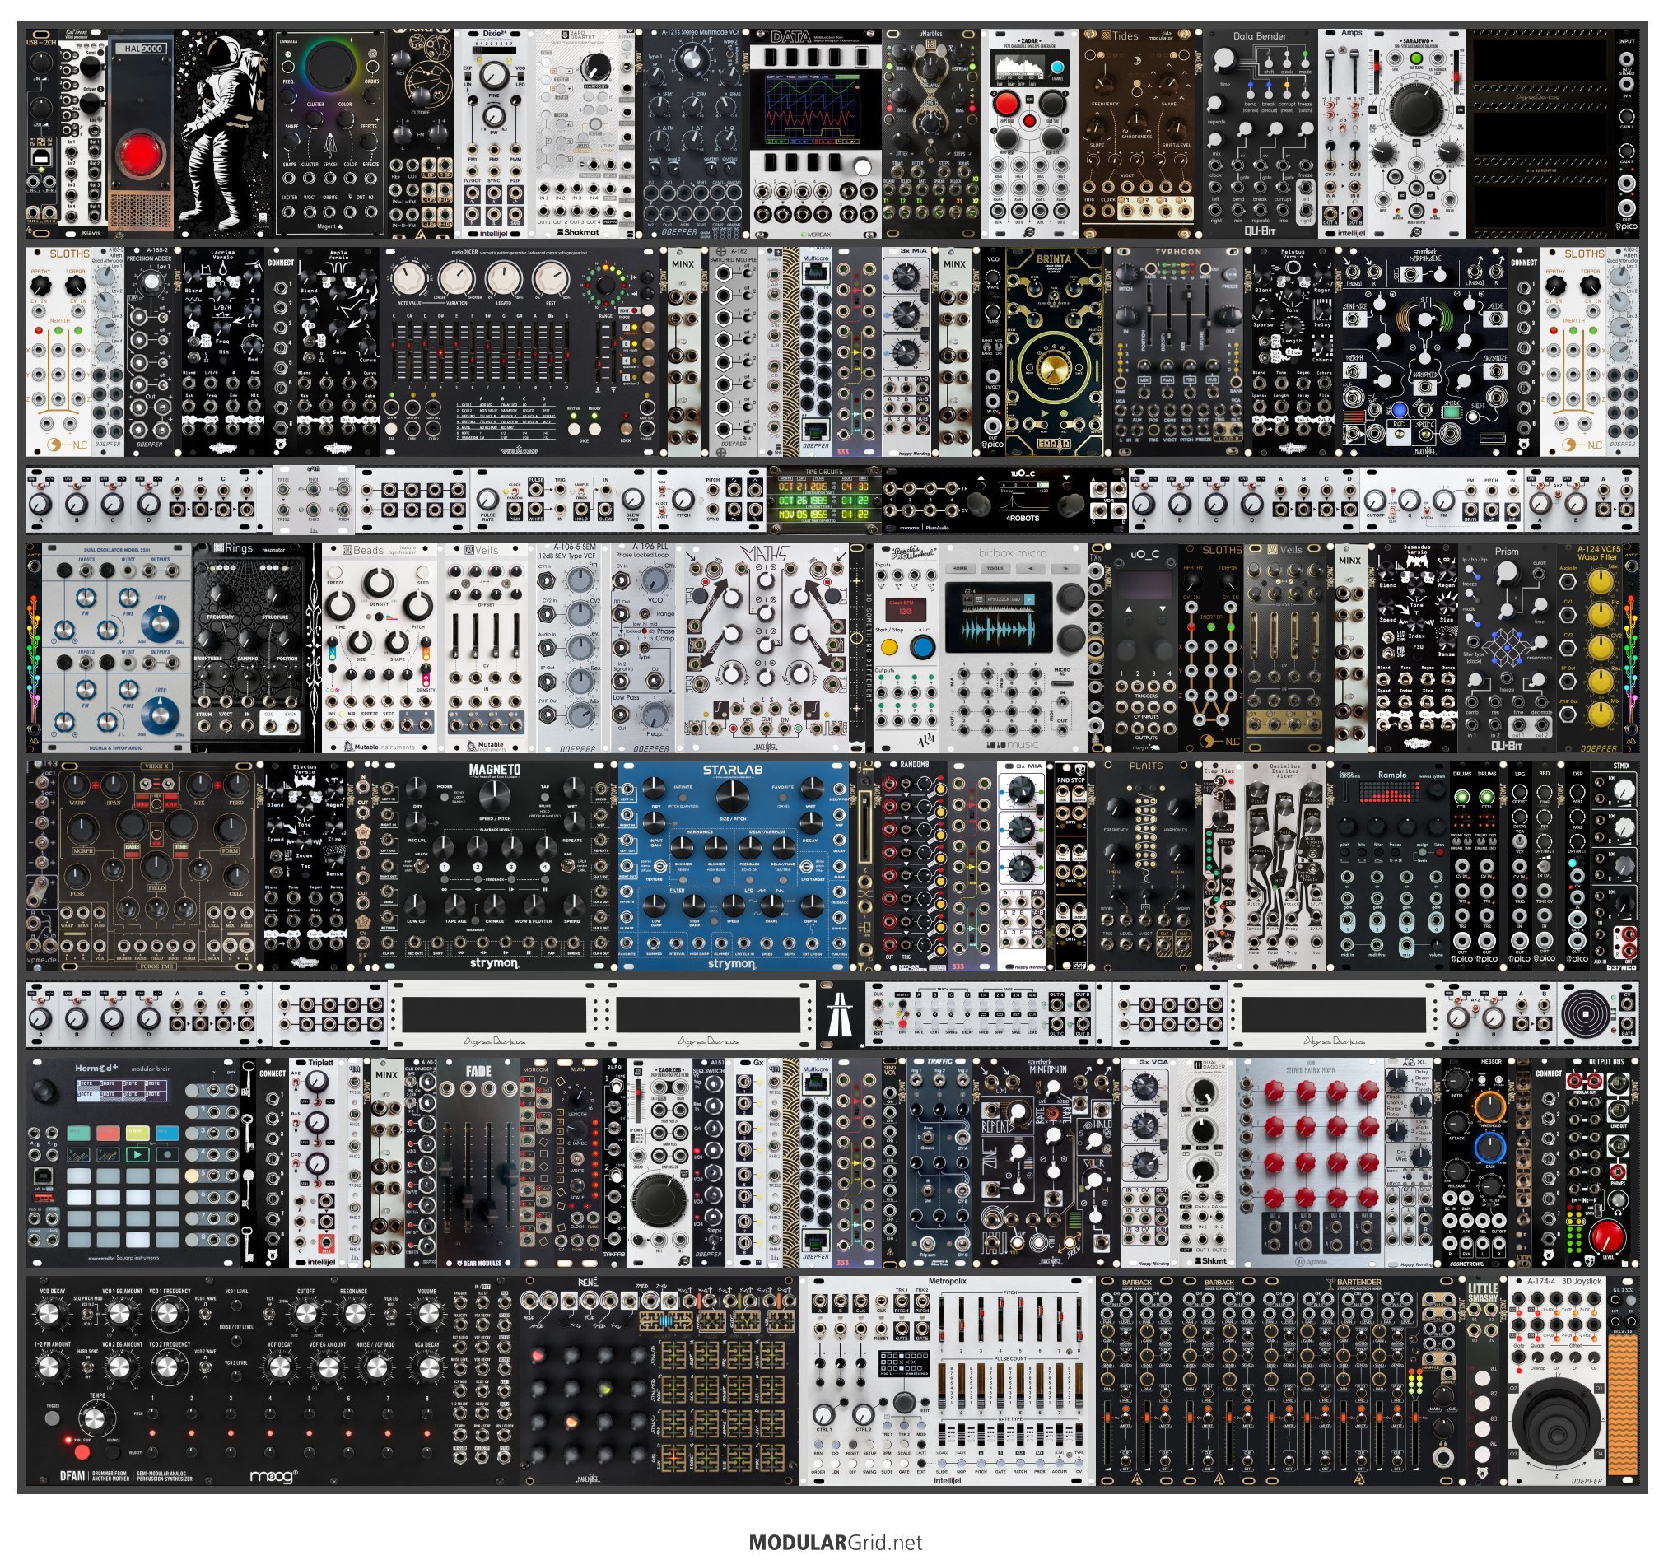This screenshot has height=1560, width=1673.
Task: Click the USB port on the USB-2CH module
Action: tap(40, 156)
